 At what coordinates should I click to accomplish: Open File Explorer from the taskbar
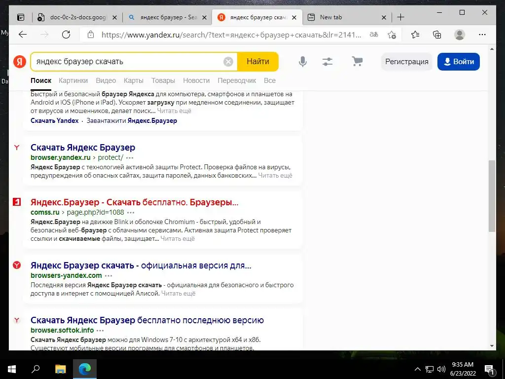60,369
